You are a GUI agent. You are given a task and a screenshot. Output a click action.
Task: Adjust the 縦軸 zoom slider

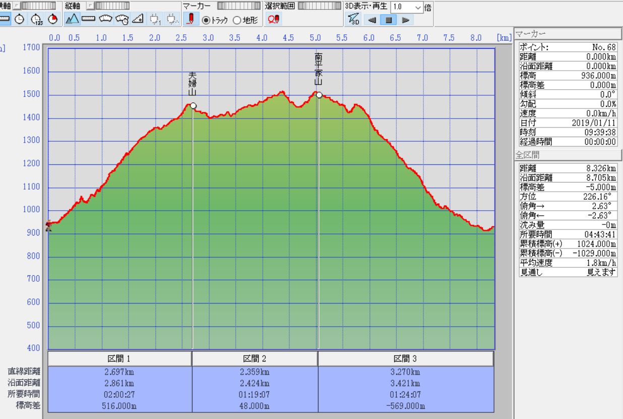112,6
